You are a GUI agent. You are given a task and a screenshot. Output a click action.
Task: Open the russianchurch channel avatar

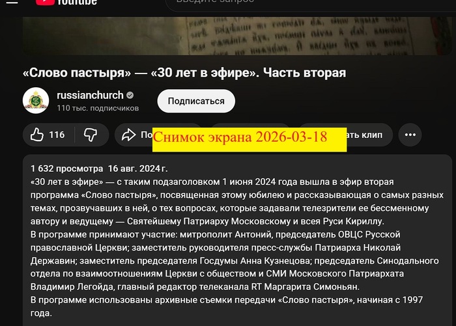click(x=36, y=100)
